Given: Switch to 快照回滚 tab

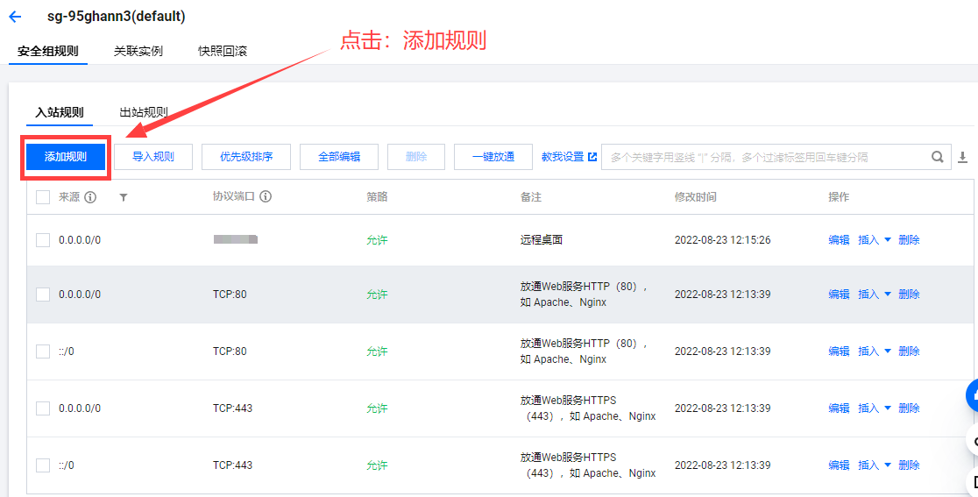Looking at the screenshot, I should click(x=223, y=51).
